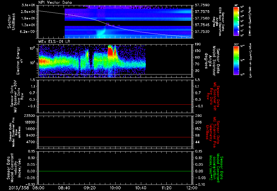Click the red MU Scanner Inh Raw Data title
Image resolution: width=277 pixels, height=191 pixels.
pyautogui.click(x=213, y=96)
